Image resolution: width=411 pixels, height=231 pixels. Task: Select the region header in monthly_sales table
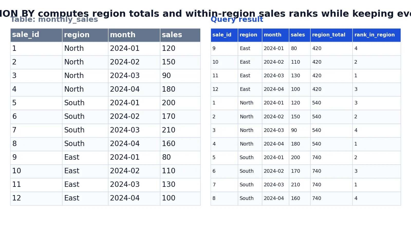click(x=85, y=35)
